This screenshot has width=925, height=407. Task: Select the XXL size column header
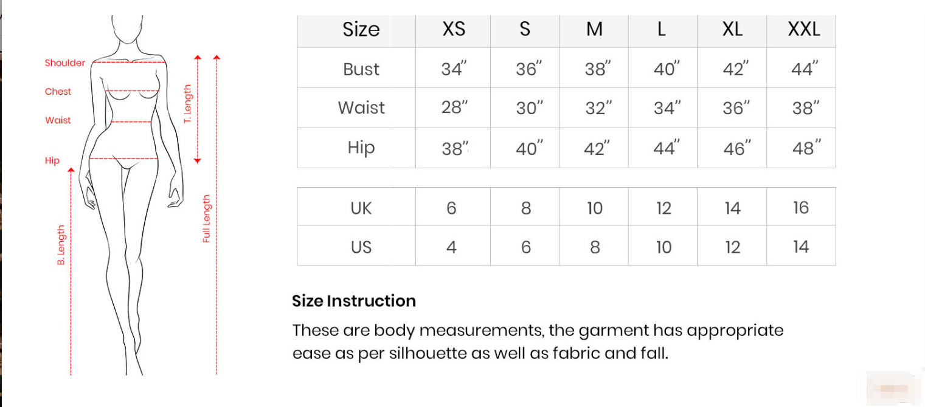pos(803,29)
